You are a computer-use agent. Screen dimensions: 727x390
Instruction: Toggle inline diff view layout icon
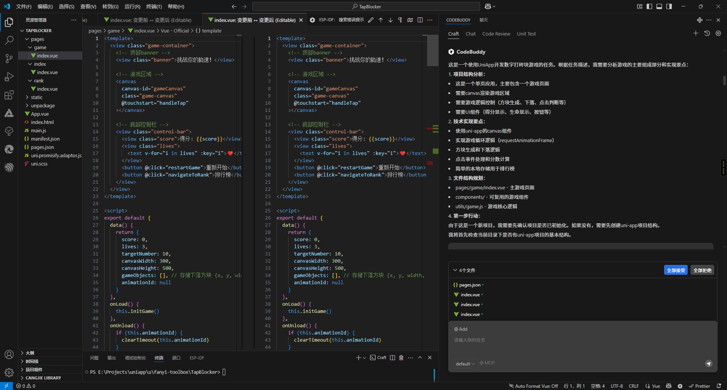pyautogui.click(x=420, y=20)
